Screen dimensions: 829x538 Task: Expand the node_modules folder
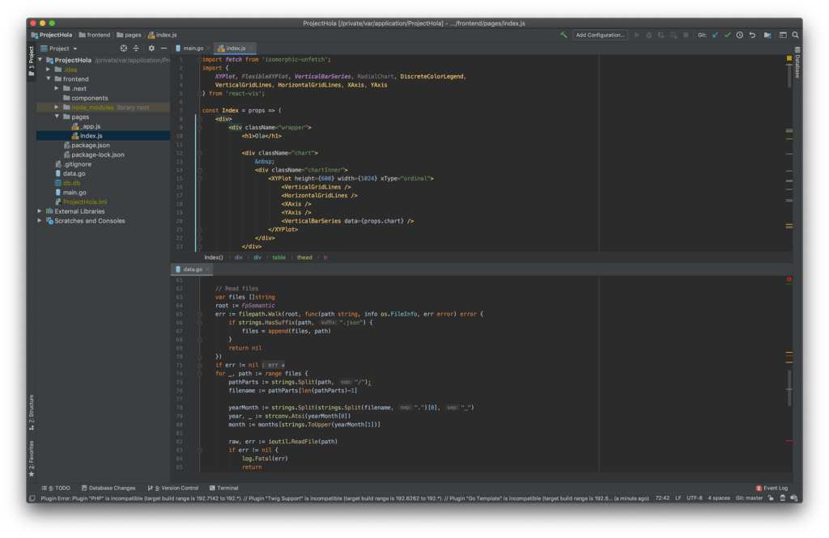57,108
